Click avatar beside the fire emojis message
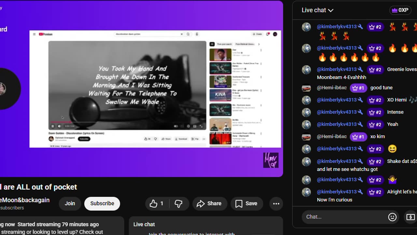 306,48
